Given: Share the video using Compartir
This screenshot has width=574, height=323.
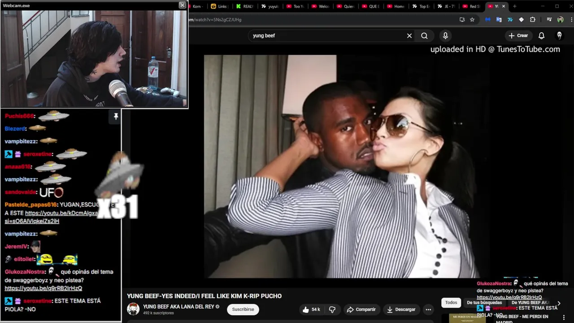Looking at the screenshot, I should pos(361,310).
